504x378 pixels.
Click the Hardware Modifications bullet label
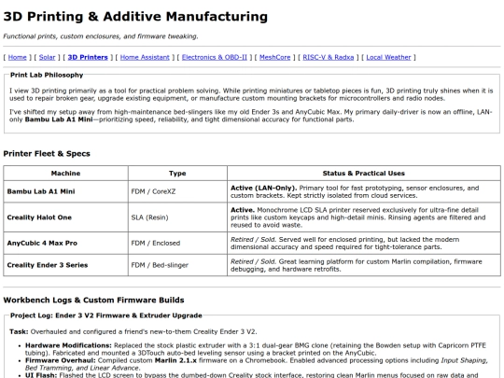pyautogui.click(x=68, y=345)
